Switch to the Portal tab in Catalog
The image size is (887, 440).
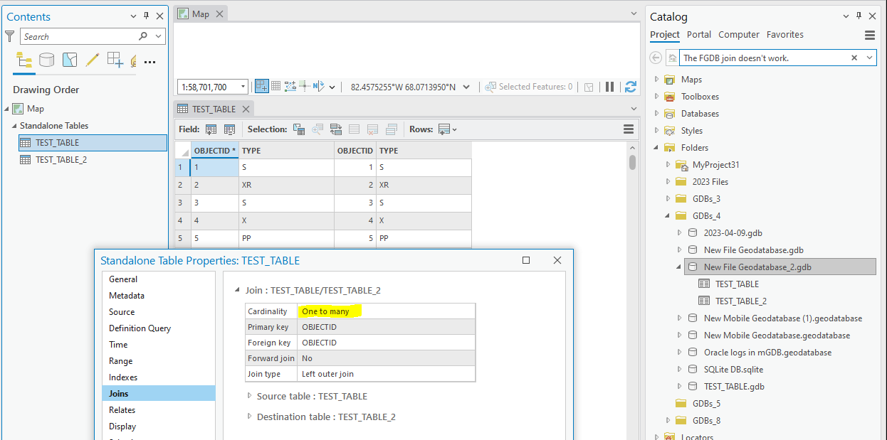click(699, 34)
